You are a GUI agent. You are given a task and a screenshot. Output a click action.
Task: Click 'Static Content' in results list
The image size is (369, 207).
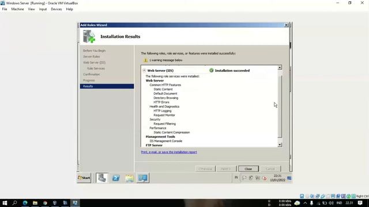(x=163, y=89)
